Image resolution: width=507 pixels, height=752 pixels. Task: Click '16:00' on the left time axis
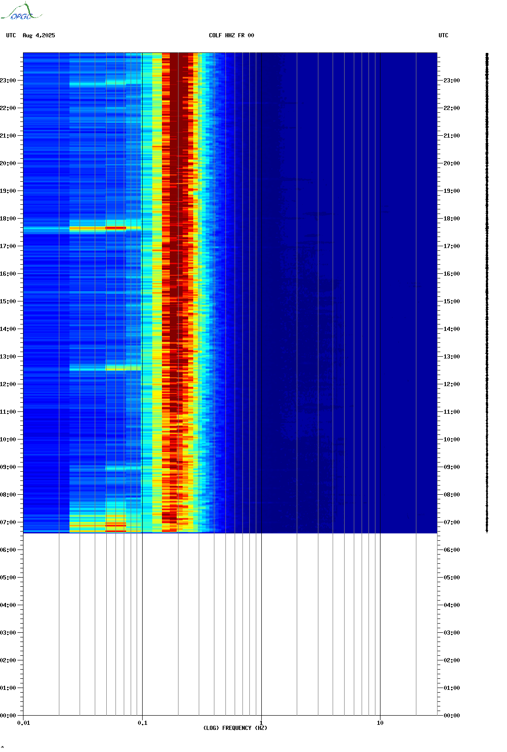[x=8, y=274]
